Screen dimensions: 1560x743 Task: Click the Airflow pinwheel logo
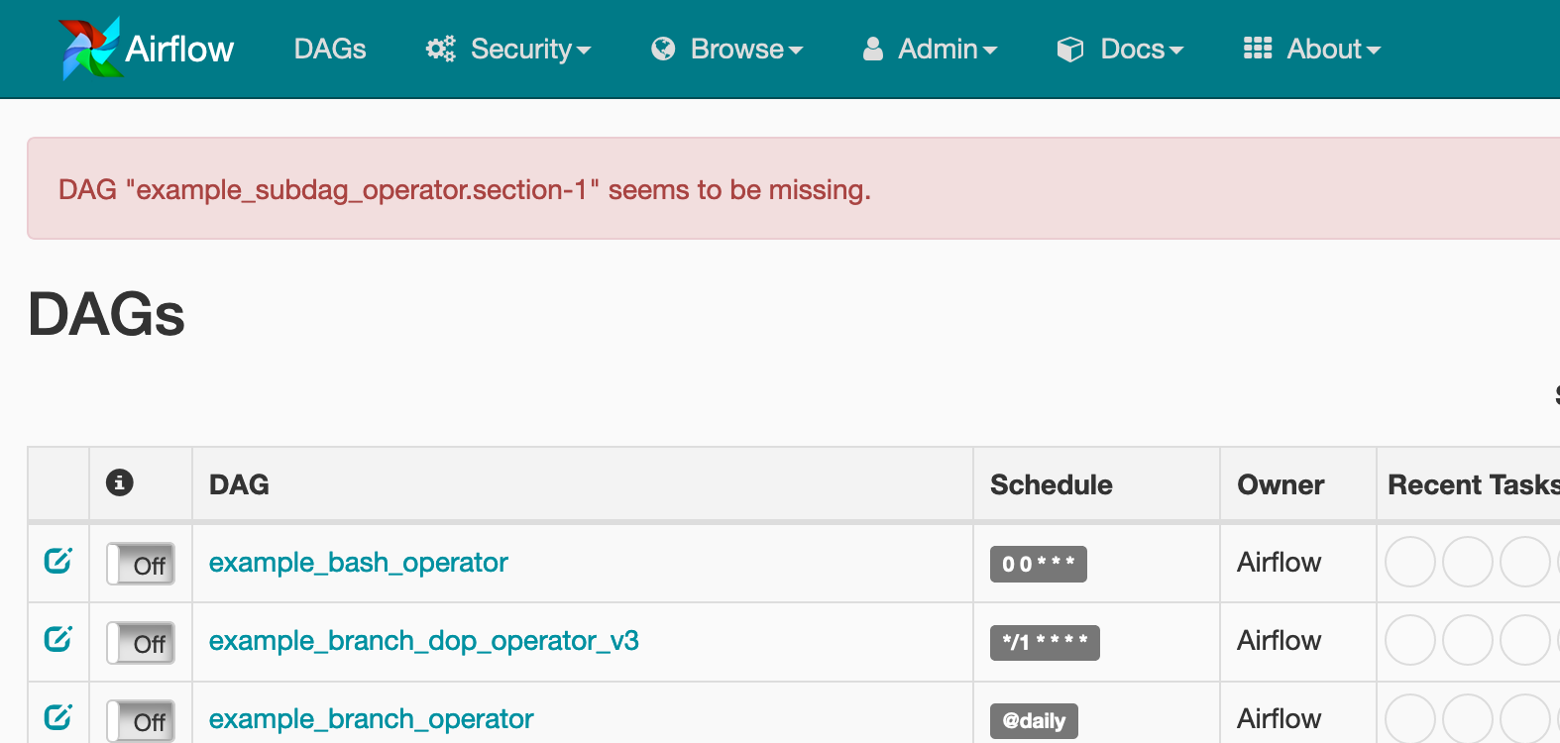point(90,49)
